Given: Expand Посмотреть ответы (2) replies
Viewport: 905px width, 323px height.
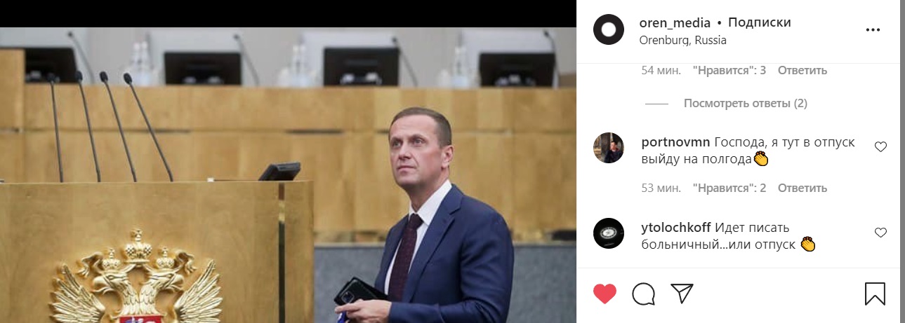Looking at the screenshot, I should point(745,104).
